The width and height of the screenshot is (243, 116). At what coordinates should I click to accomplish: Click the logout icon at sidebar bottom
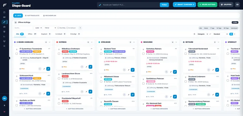pyautogui.click(x=4, y=112)
